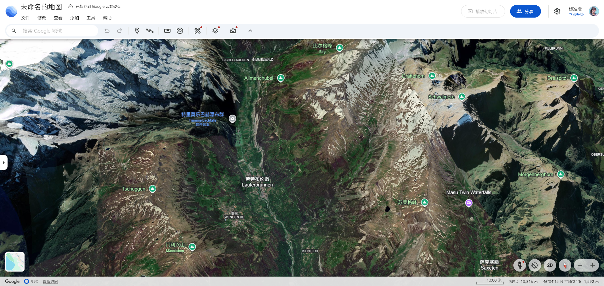Select the draw path or polygon tool
604x286 pixels.
coord(149,31)
